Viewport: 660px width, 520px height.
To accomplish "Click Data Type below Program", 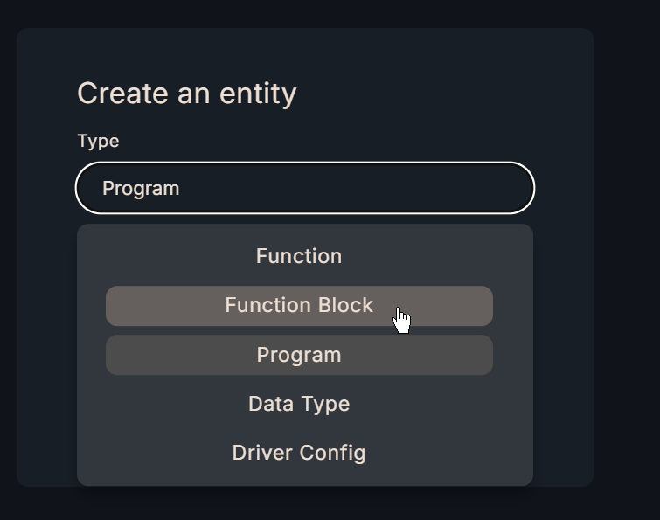I will point(299,404).
